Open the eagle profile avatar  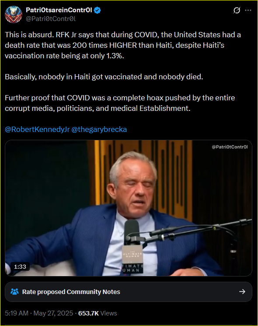click(14, 14)
